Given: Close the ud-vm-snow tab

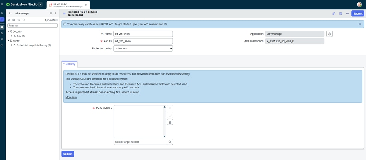Looking at the screenshot, I should (x=86, y=5).
